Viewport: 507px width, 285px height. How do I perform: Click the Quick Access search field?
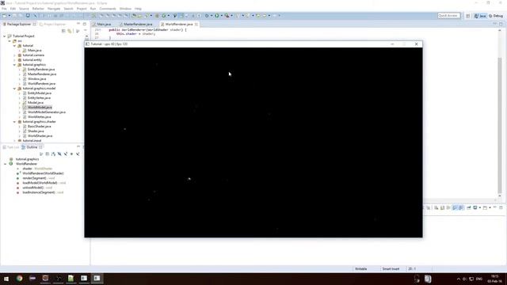coord(448,16)
